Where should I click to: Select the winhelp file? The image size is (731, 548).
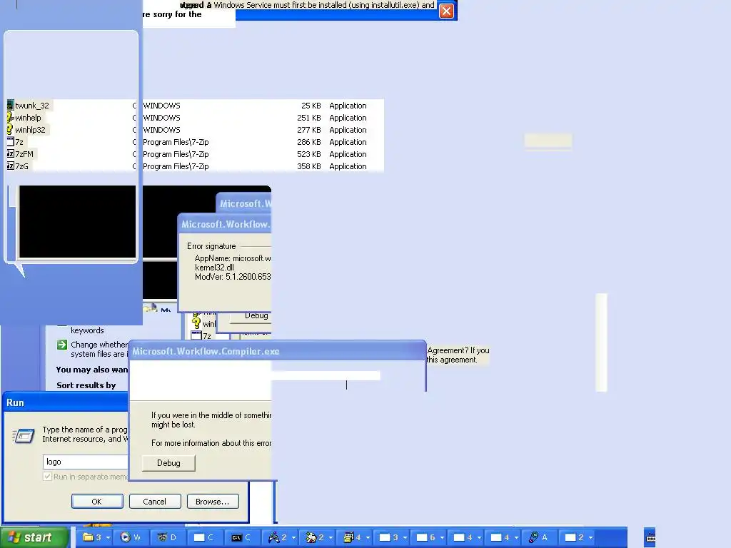point(28,118)
